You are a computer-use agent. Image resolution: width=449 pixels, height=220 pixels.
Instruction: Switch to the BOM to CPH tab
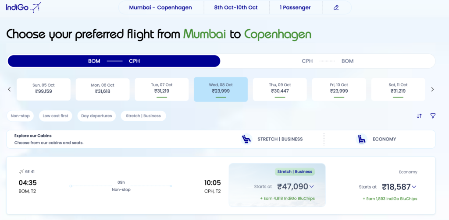tap(114, 61)
